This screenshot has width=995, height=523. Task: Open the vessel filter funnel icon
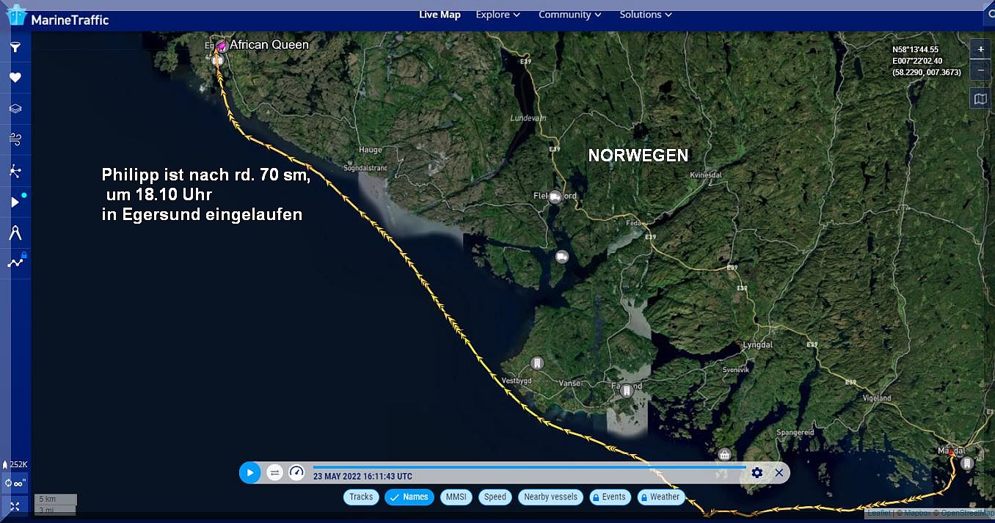[15, 48]
